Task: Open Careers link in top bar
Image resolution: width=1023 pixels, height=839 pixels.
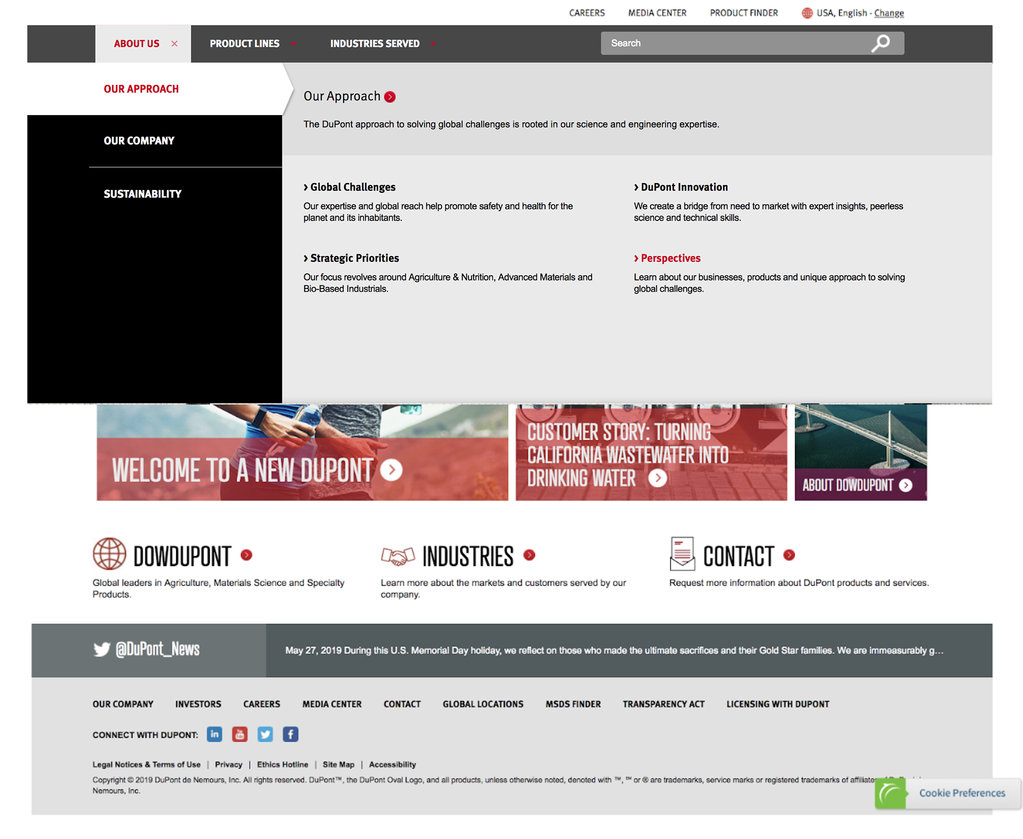Action: click(587, 13)
